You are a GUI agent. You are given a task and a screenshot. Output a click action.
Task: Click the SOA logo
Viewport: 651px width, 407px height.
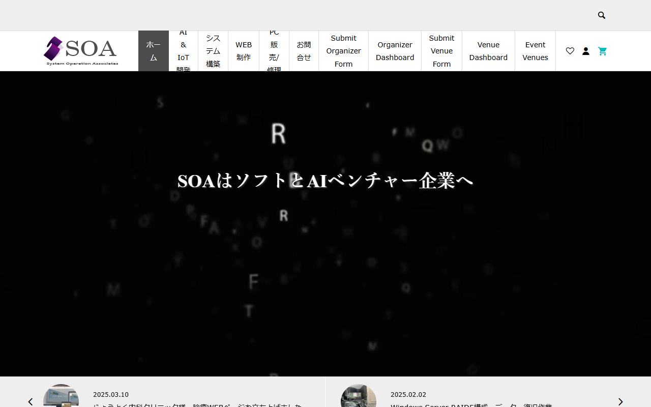[x=81, y=51]
